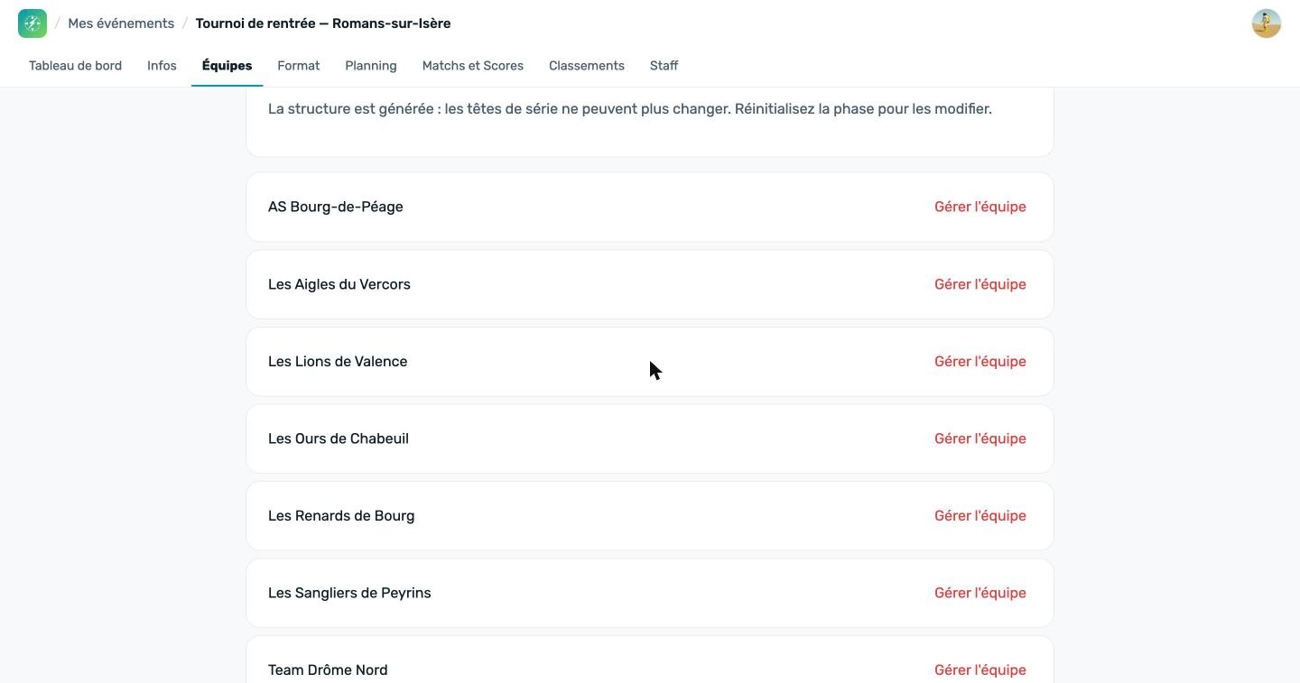Open the Format tab
1300x683 pixels.
(299, 66)
